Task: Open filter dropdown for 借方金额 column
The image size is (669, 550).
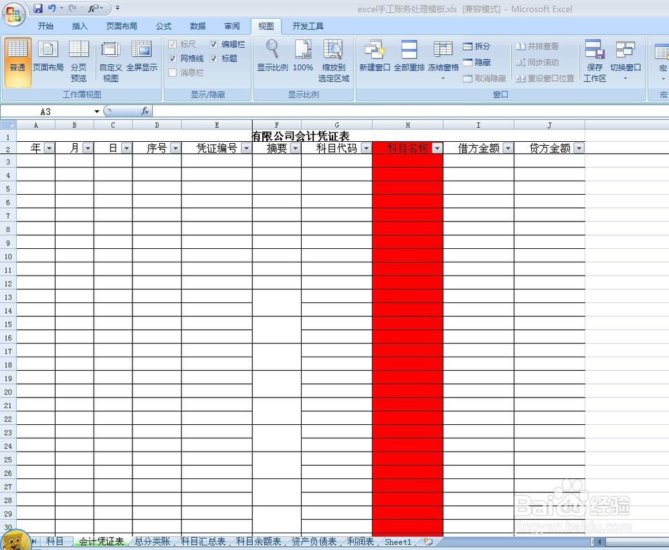Action: coord(508,148)
